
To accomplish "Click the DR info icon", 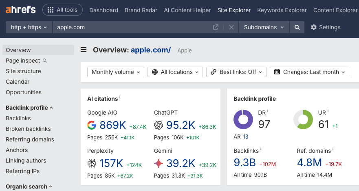I will (x=268, y=111).
